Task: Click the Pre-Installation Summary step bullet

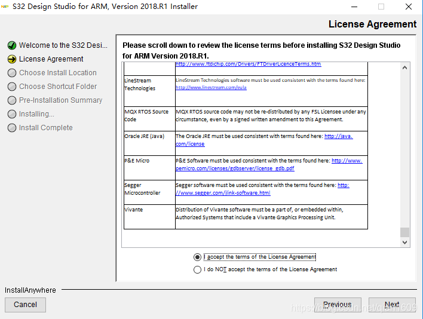Action: pyautogui.click(x=11, y=100)
